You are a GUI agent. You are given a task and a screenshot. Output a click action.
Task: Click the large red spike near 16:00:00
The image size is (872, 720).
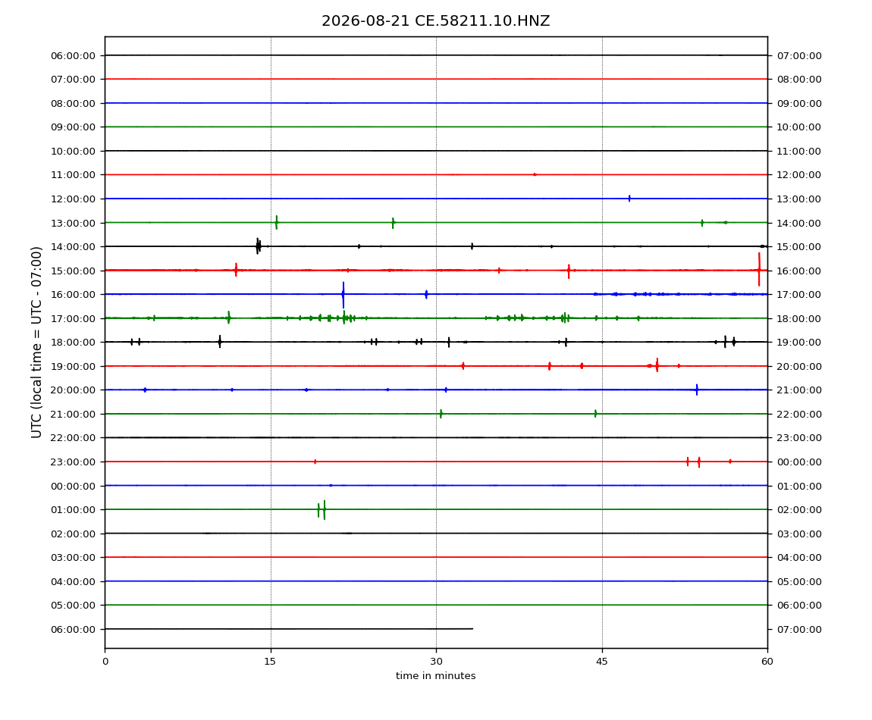(x=758, y=270)
